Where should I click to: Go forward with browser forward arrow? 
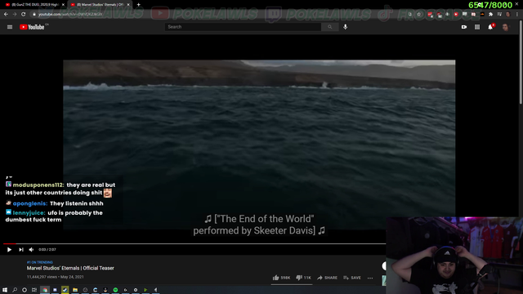pyautogui.click(x=15, y=14)
